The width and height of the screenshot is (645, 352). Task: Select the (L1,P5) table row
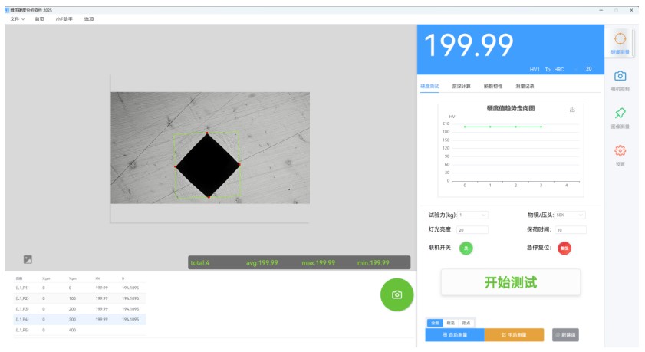tap(80, 330)
